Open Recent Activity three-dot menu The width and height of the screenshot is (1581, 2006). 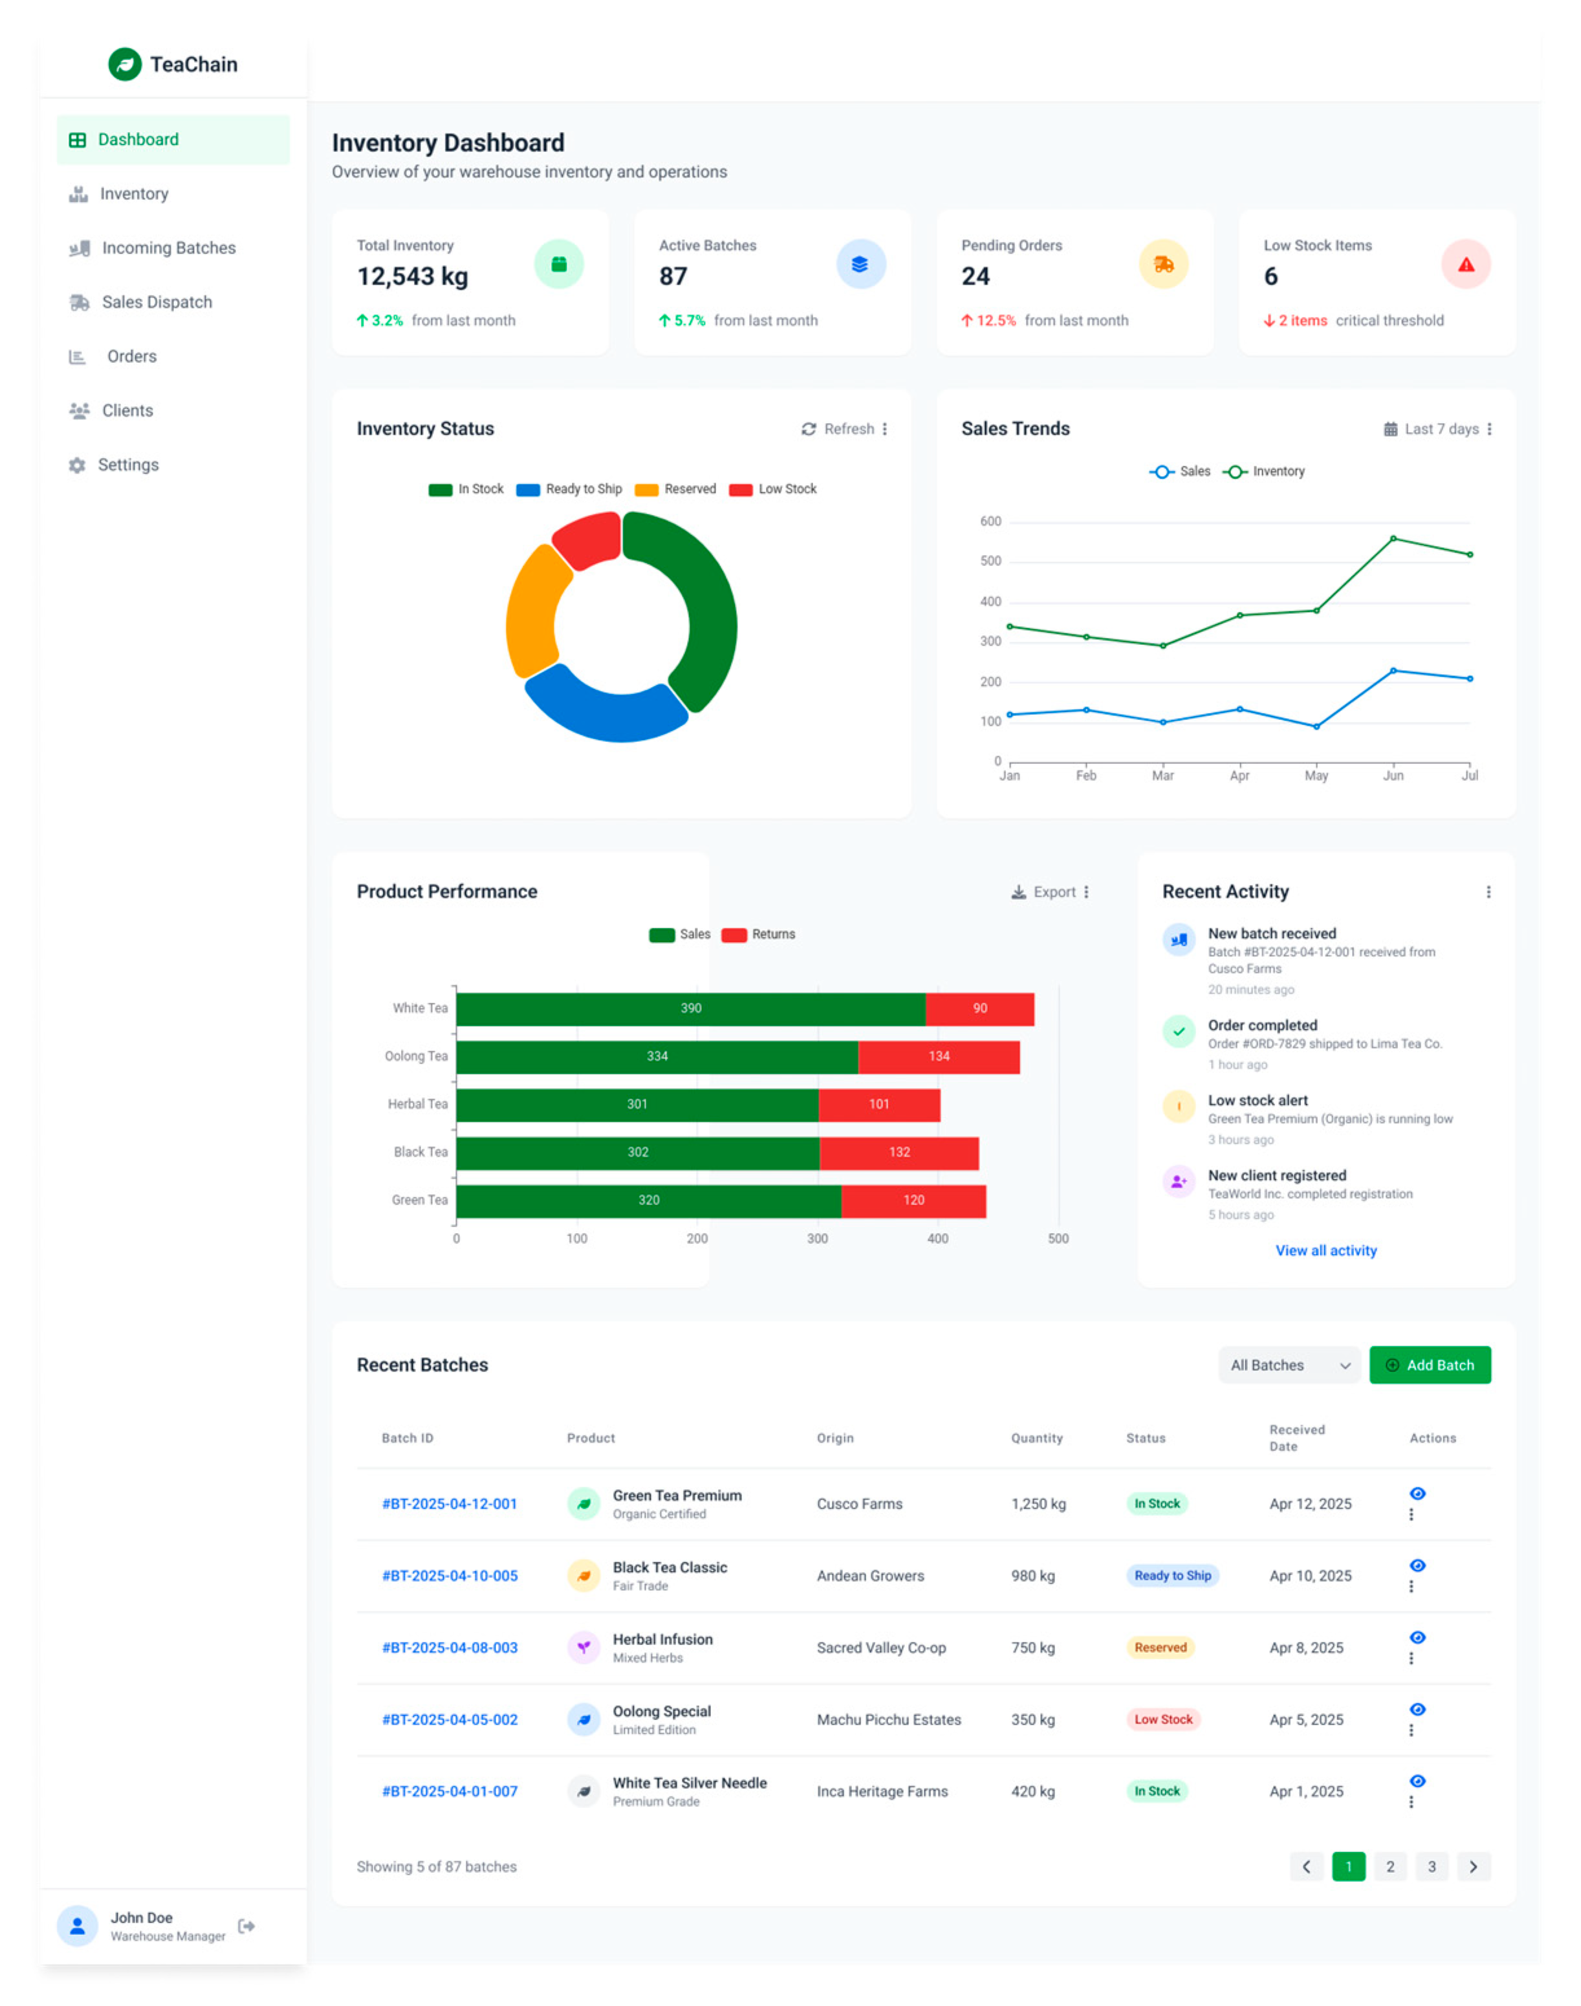1488,892
